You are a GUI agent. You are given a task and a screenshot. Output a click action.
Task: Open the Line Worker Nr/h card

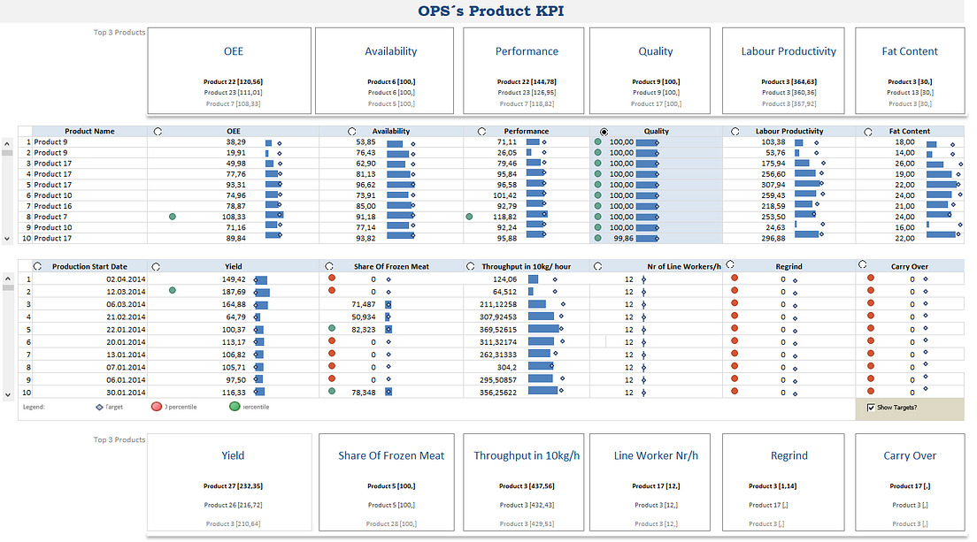pyautogui.click(x=650, y=482)
